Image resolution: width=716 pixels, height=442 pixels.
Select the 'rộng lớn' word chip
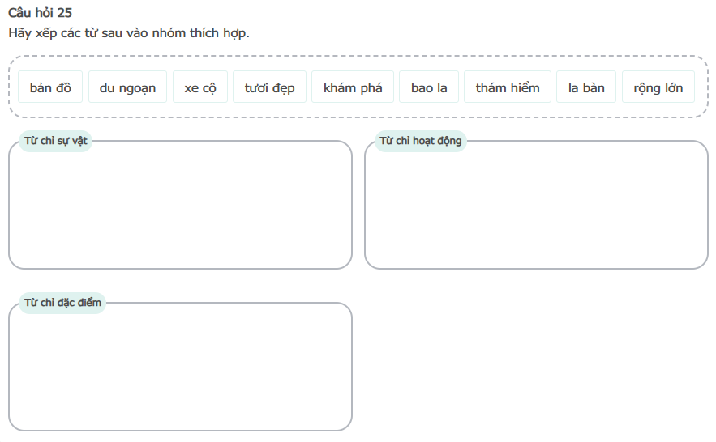tap(658, 87)
